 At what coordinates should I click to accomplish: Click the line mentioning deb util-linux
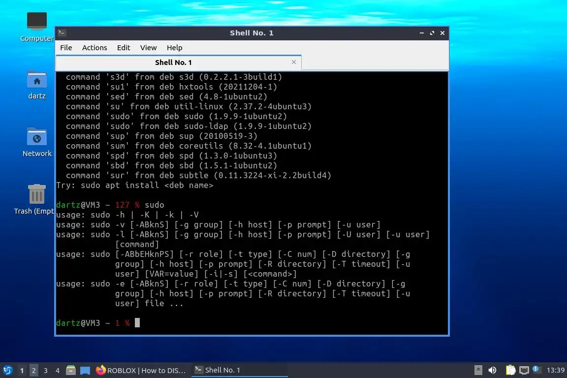coord(189,106)
